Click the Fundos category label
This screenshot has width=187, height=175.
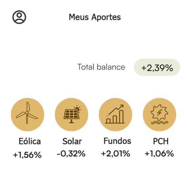pyautogui.click(x=117, y=141)
